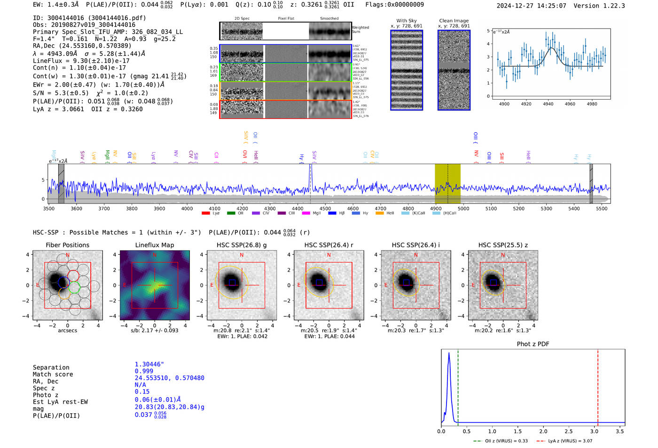Click the Flags:0x00000009 header text

[x=394, y=4]
